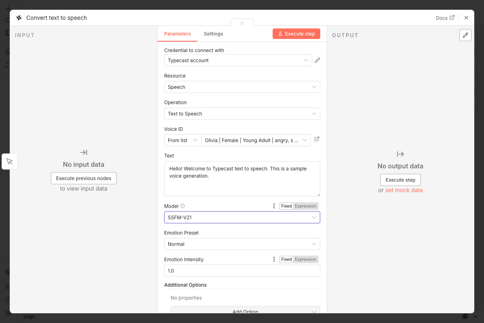Image resolution: width=484 pixels, height=323 pixels.
Task: Click the pencil edit icon above the Output panel
Action: (x=465, y=35)
